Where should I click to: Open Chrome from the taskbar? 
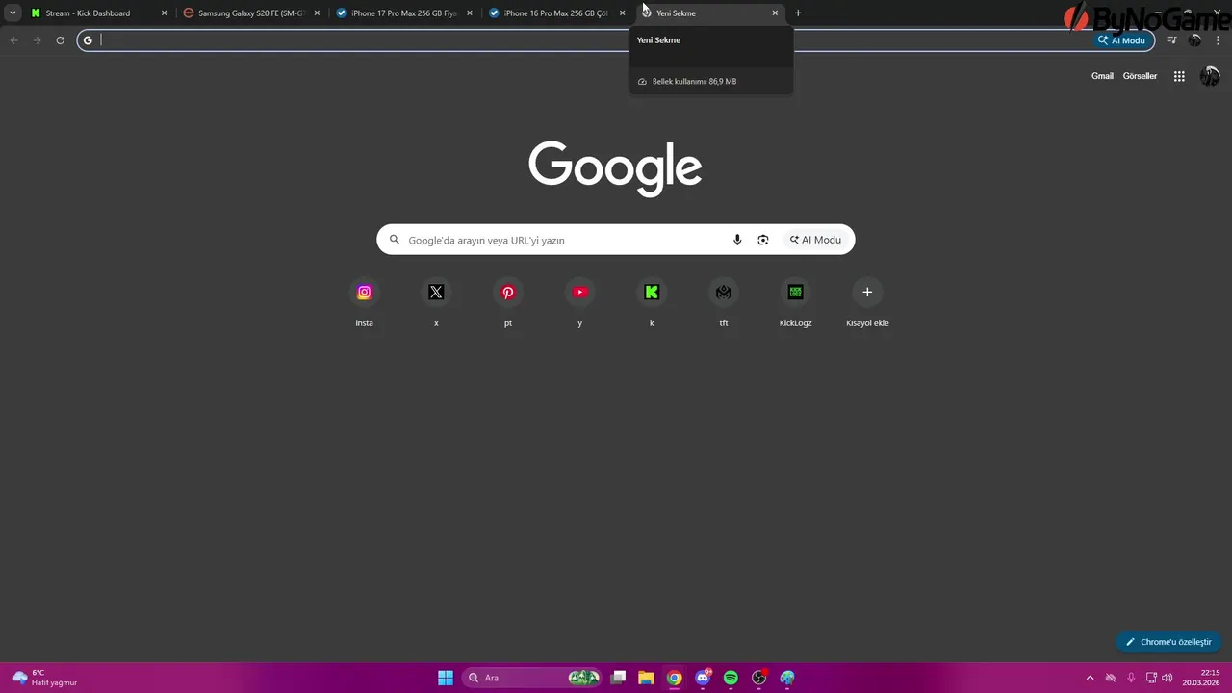[675, 678]
